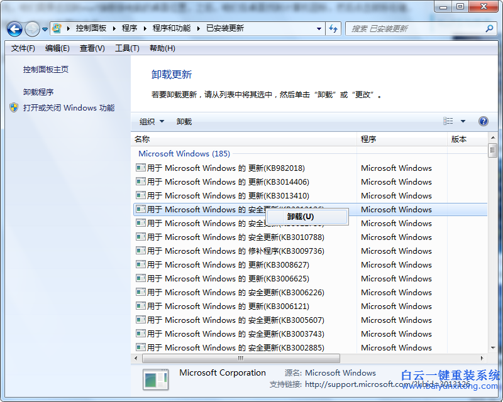503x402 pixels.
Task: Click the horizontal scrollbar thumb
Action: (x=241, y=358)
